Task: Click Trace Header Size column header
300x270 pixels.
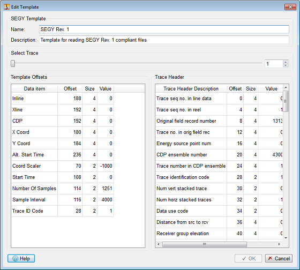Action: [x=251, y=88]
